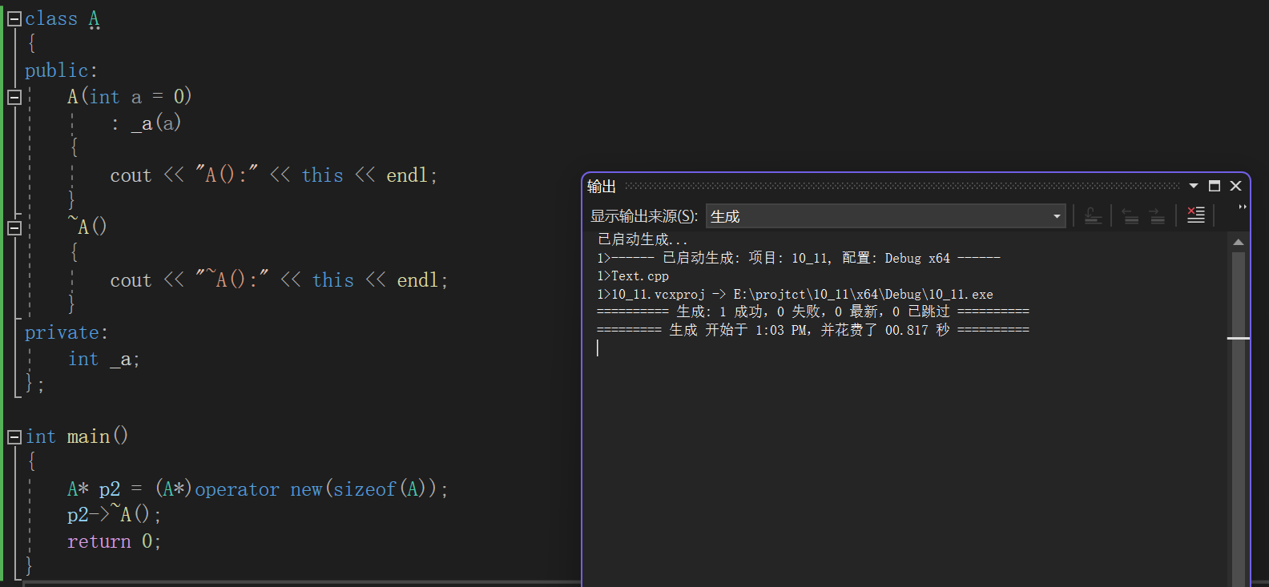Click the find message in code icon
1269x587 pixels.
(1093, 215)
